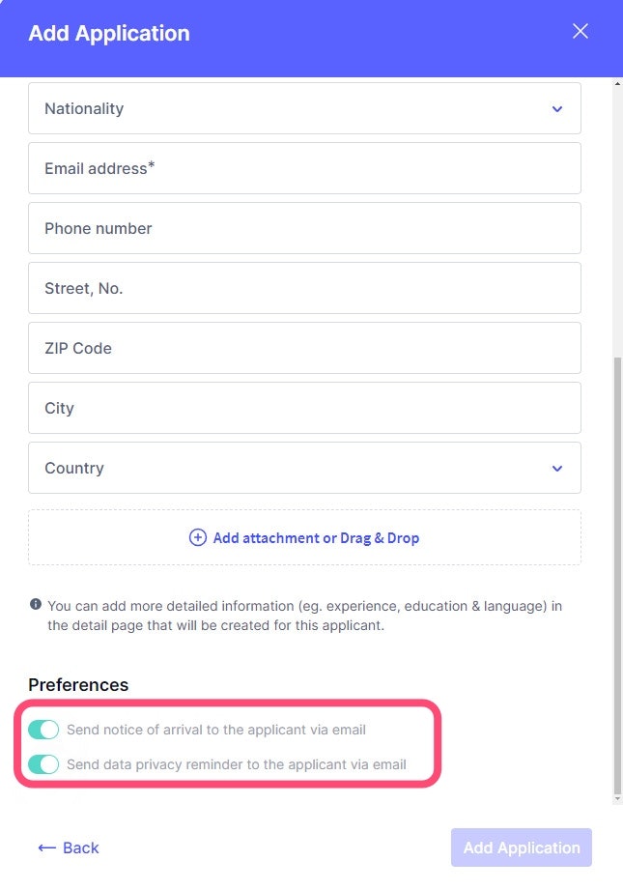Image resolution: width=623 pixels, height=890 pixels.
Task: Click the info icon beside the hint text
Action: tap(36, 605)
